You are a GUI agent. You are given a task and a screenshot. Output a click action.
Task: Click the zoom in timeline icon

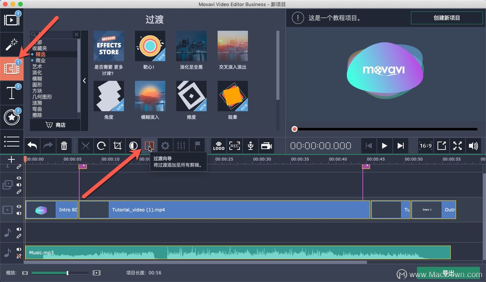click(x=97, y=273)
